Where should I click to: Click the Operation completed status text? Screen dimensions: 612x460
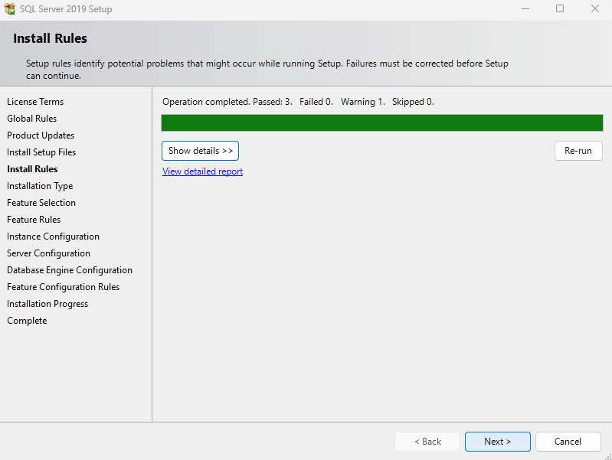pos(298,102)
